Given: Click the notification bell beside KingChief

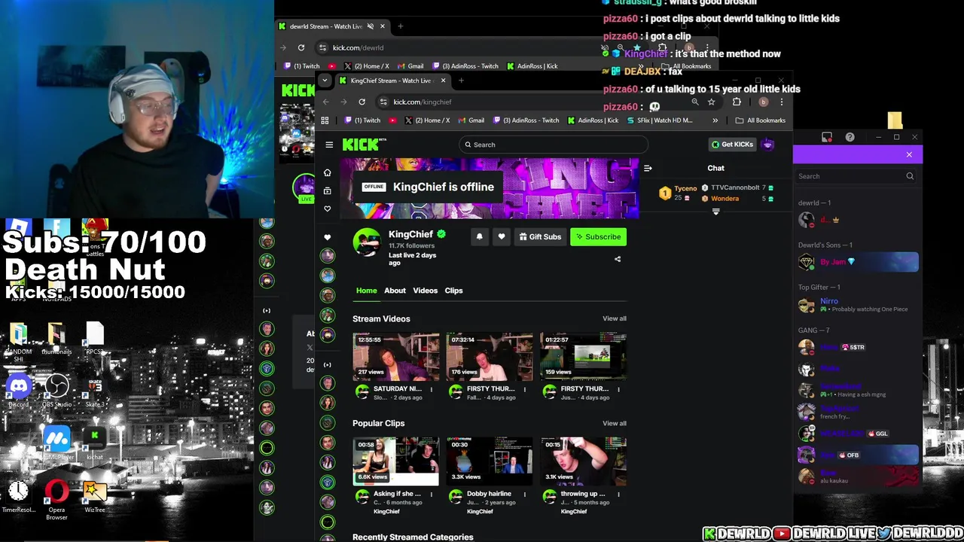Looking at the screenshot, I should [479, 236].
